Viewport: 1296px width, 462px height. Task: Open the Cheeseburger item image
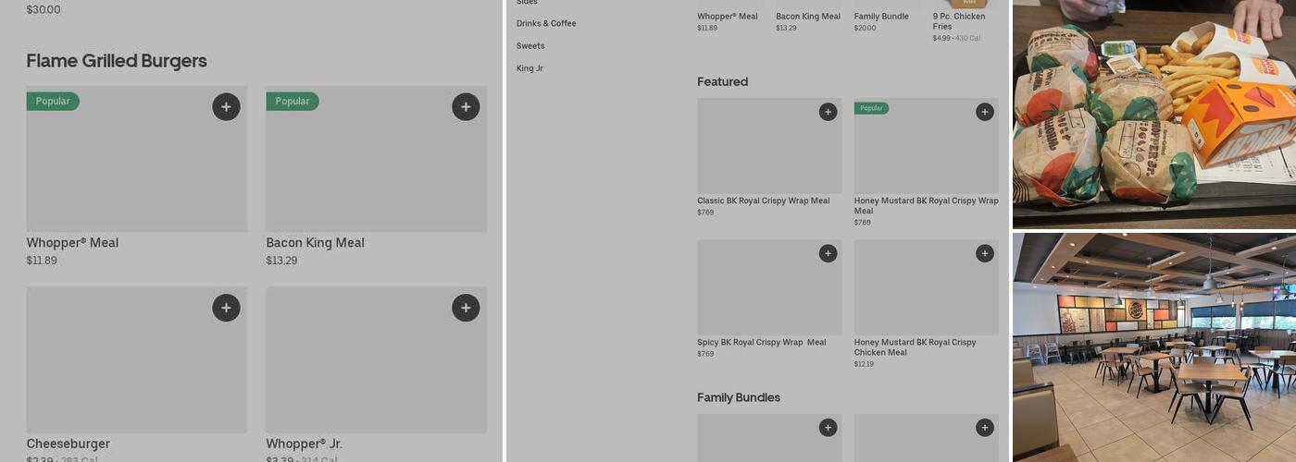137,359
